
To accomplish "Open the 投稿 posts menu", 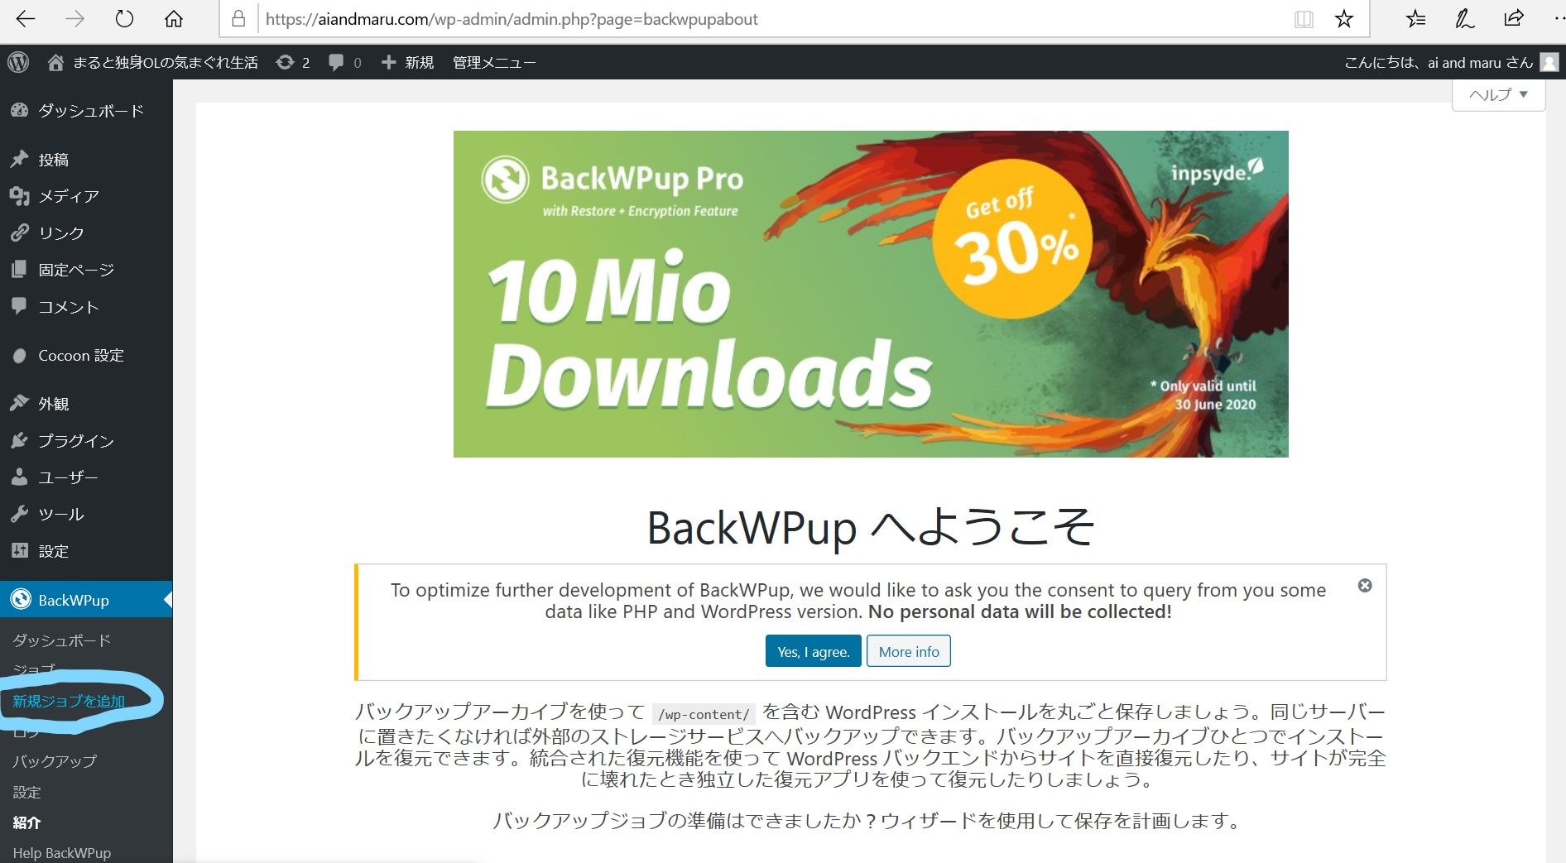I will pos(86,160).
